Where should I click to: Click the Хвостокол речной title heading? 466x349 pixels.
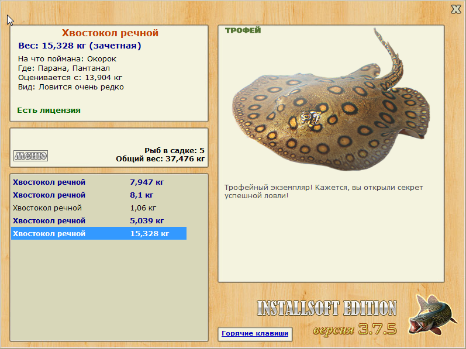(x=110, y=33)
